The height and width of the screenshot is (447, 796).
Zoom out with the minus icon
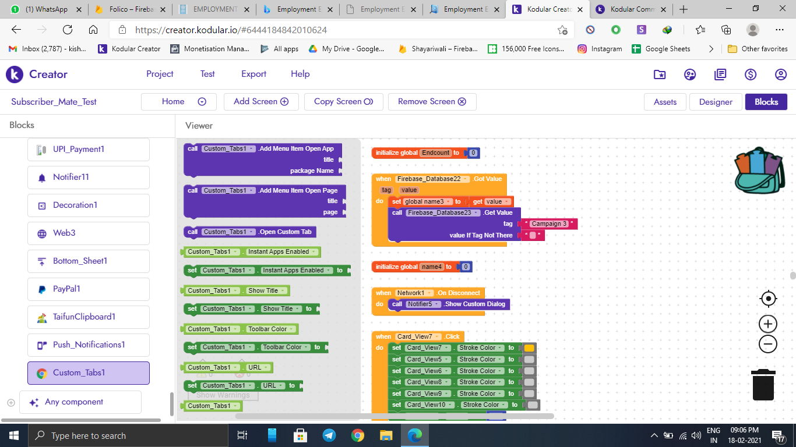click(768, 345)
